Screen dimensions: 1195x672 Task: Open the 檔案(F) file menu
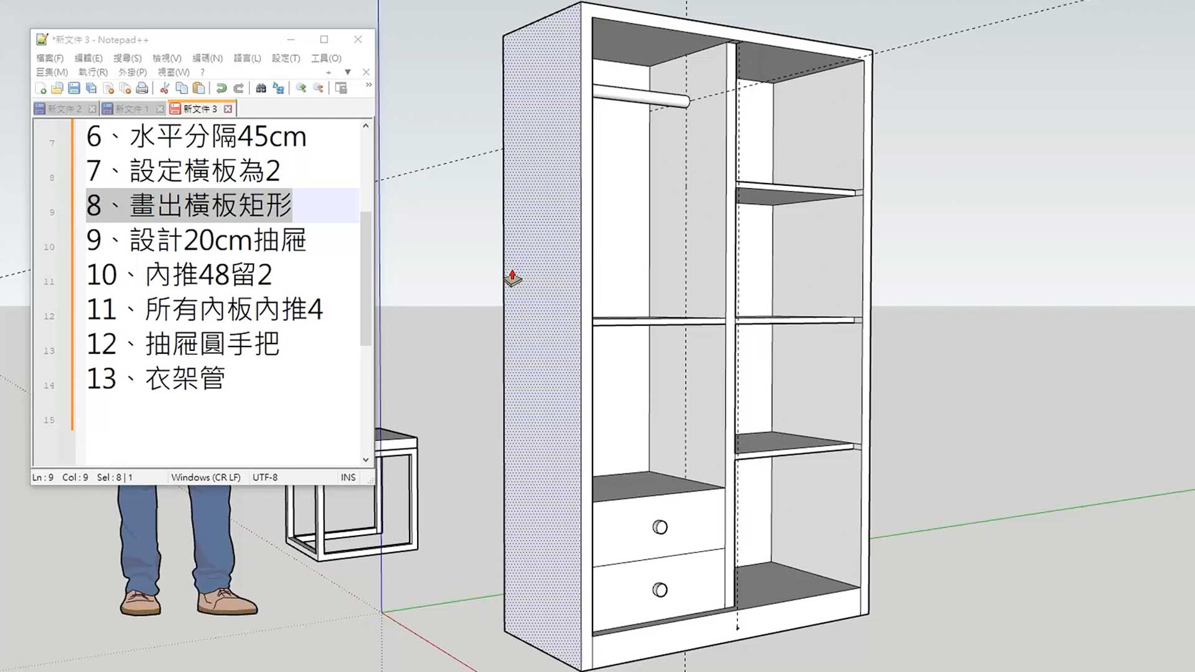[50, 58]
